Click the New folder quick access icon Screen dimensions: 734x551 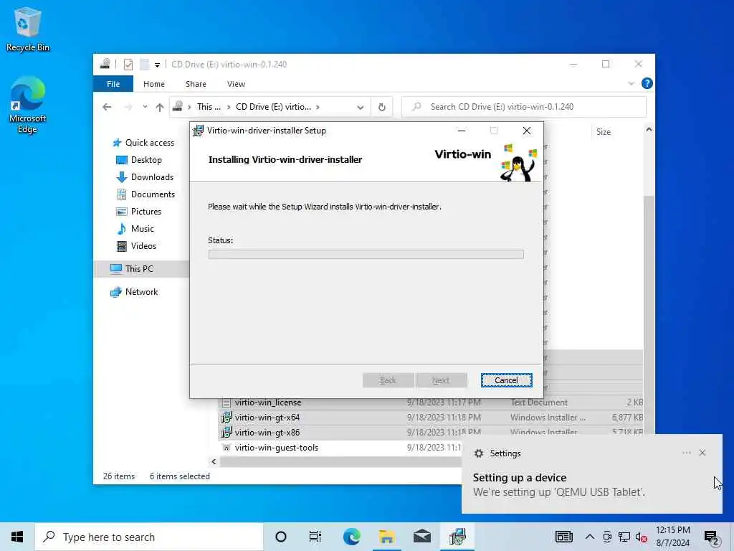(x=144, y=64)
